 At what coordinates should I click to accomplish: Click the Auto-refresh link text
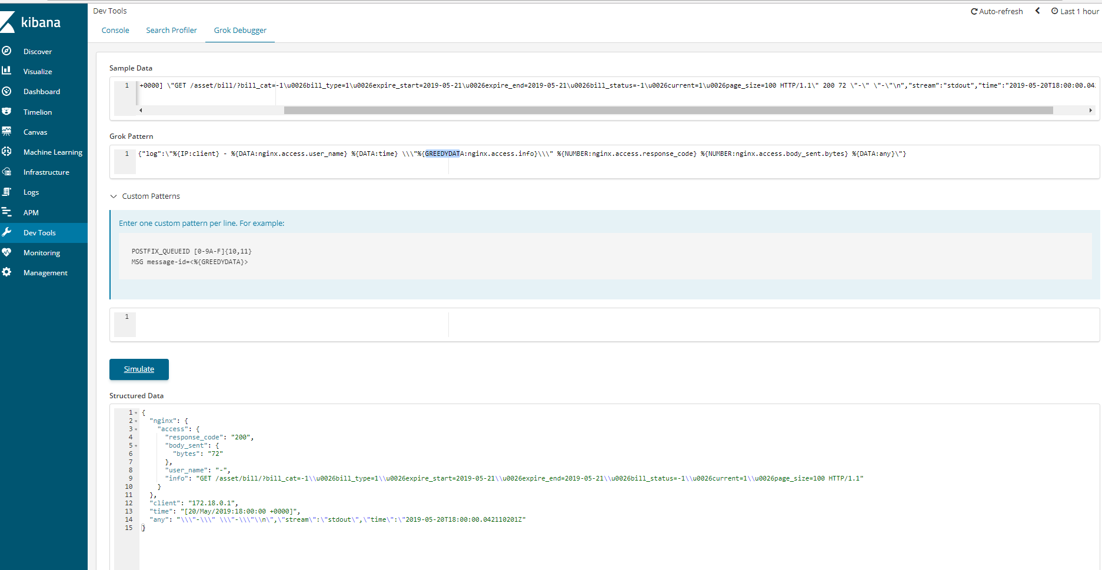(1001, 11)
